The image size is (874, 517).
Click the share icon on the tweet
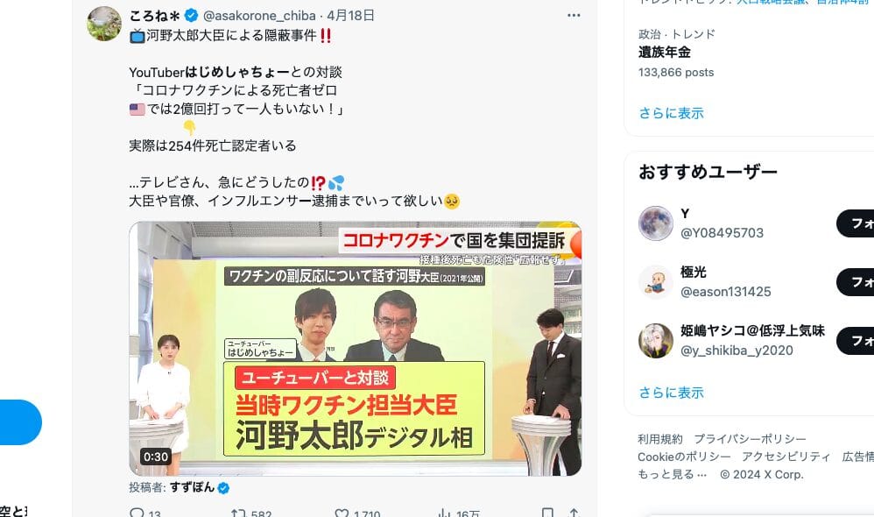[574, 513]
